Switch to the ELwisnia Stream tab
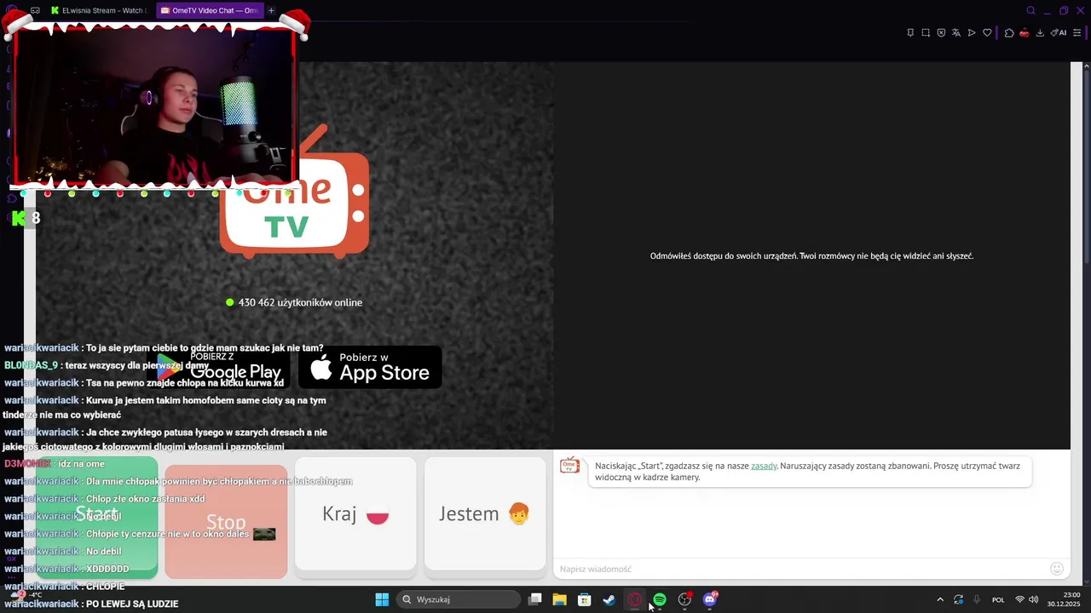 coord(99,11)
